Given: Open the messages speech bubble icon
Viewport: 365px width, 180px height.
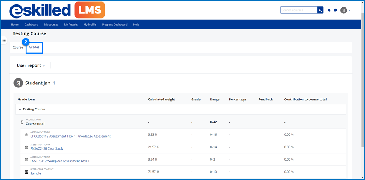Looking at the screenshot, I should point(336,10).
